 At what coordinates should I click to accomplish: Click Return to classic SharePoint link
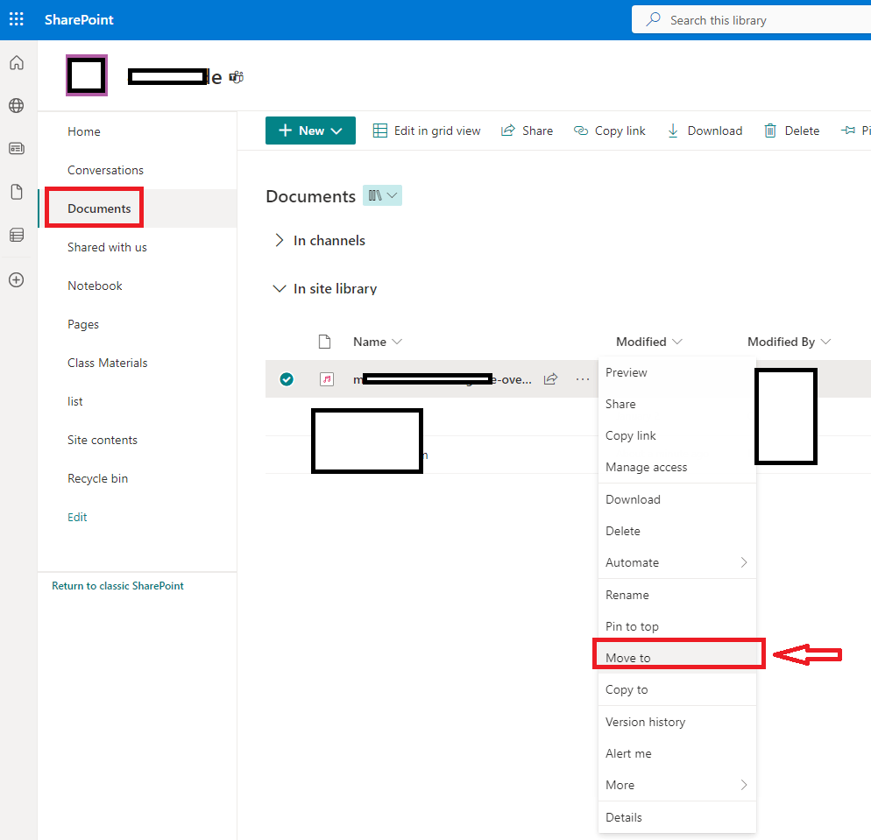click(117, 586)
